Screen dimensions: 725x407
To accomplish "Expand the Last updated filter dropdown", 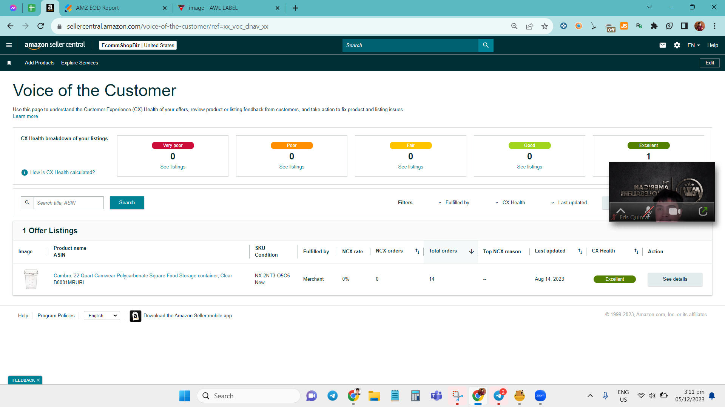I will [569, 203].
